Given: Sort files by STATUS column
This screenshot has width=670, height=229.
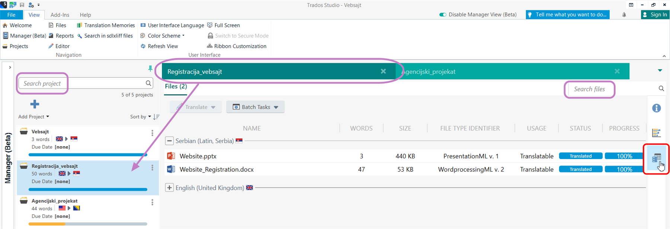Looking at the screenshot, I should click(x=580, y=128).
